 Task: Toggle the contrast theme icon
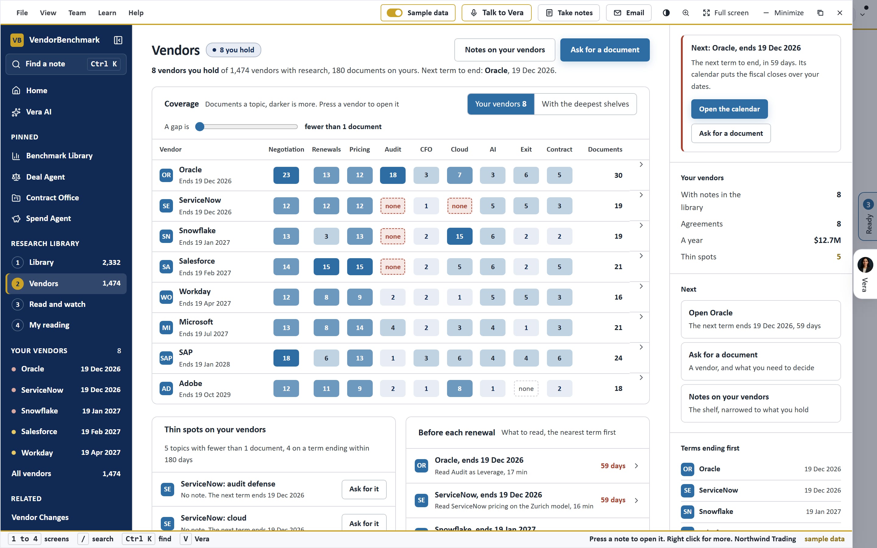tap(666, 13)
